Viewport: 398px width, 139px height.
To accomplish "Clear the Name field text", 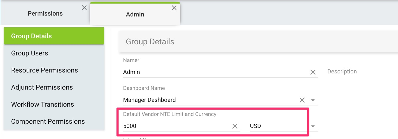I will pos(313,72).
